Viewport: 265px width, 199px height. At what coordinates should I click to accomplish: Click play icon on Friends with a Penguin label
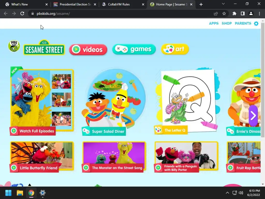click(158, 168)
